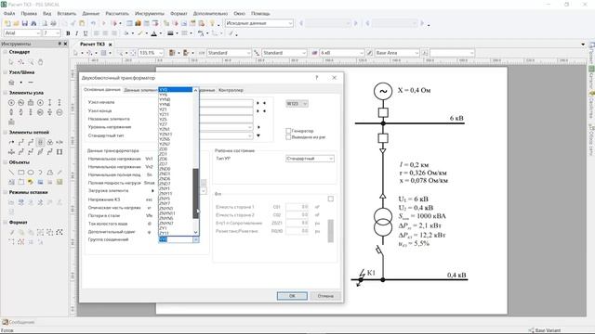Enable the Генератор checkbox
595x334 pixels.
(288, 131)
